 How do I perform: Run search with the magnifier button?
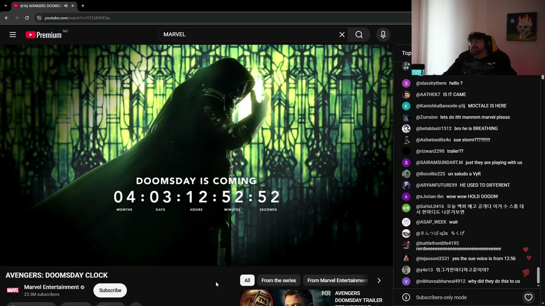pos(359,34)
